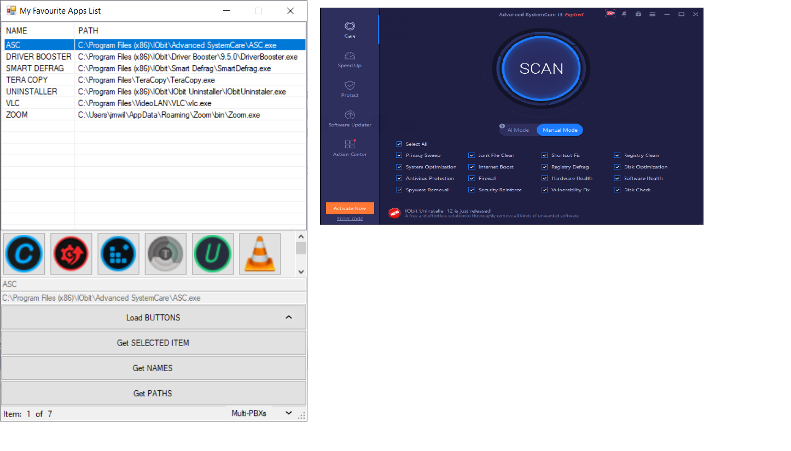Screen dimensions: 791x451
Task: Click the ASC.exe path text field
Action: pos(154,298)
